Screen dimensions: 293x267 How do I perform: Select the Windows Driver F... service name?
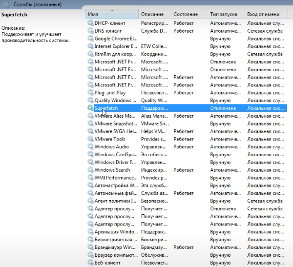tap(115, 163)
